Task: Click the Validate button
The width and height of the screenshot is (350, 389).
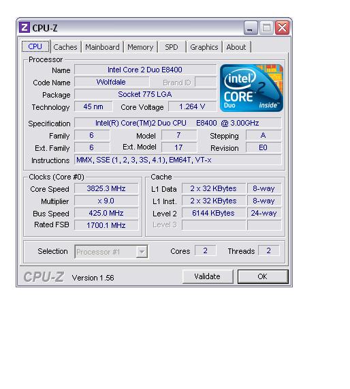Action: (208, 276)
